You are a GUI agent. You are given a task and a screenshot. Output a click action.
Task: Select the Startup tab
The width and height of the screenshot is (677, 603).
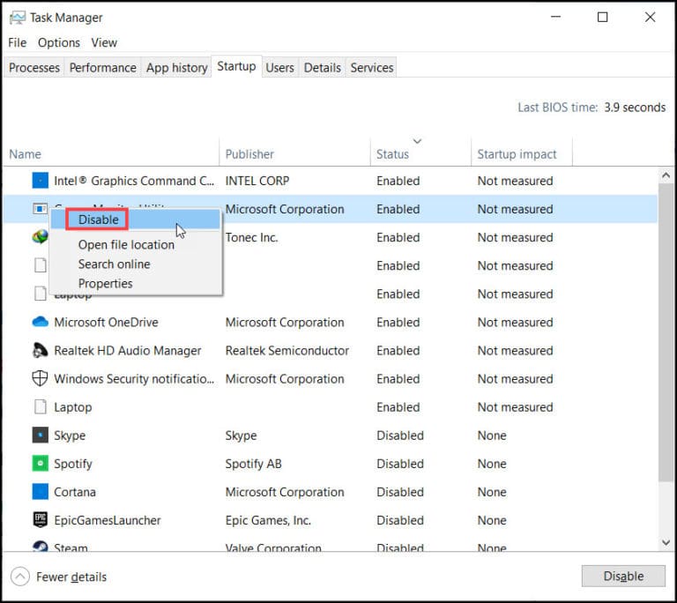[236, 66]
